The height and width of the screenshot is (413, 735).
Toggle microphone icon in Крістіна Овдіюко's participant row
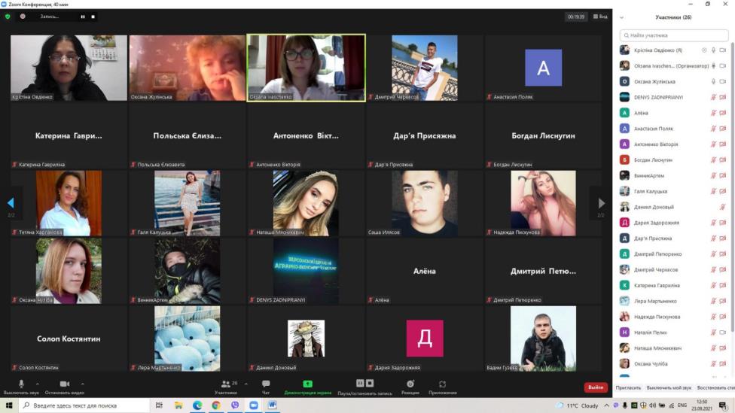713,50
